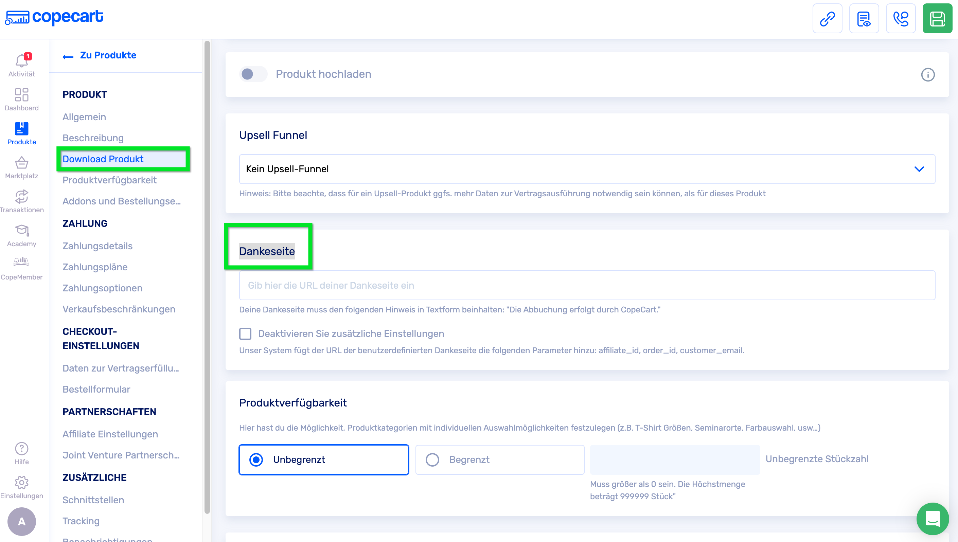Open the green chat widget
Screen dimensions: 958x542
932,518
